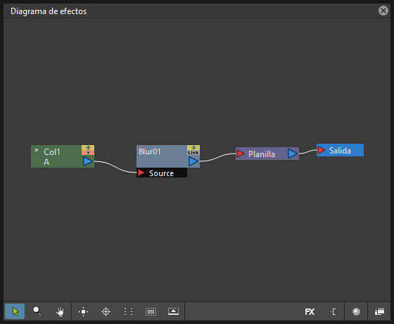Select the Col1 node label
Viewport: 394px width, 324px height.
pyautogui.click(x=52, y=152)
